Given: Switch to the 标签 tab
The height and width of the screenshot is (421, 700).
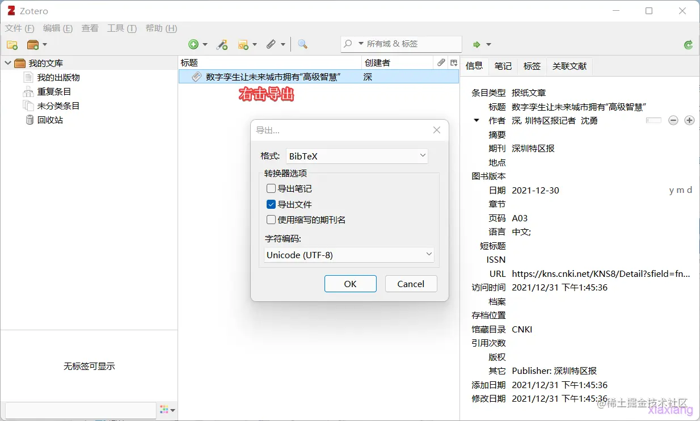Looking at the screenshot, I should pos(532,66).
